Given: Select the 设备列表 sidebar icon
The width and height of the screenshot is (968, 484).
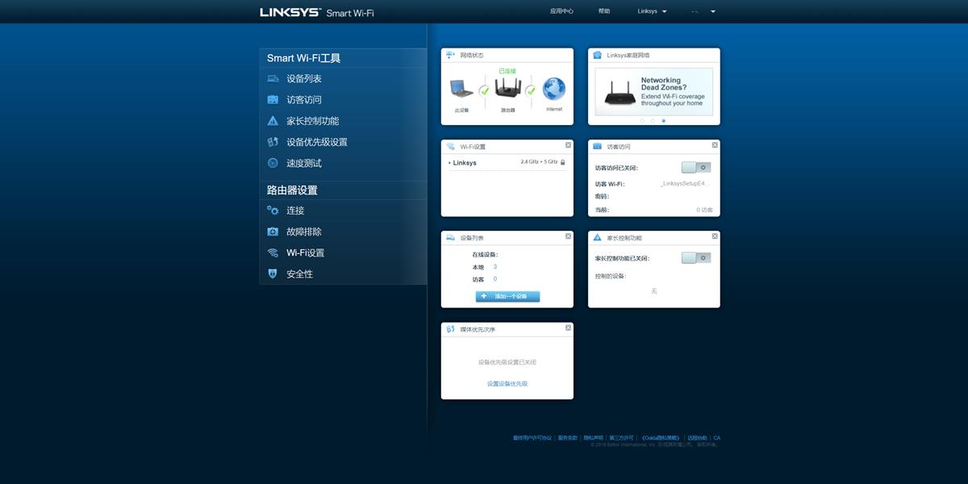Looking at the screenshot, I should [x=272, y=78].
